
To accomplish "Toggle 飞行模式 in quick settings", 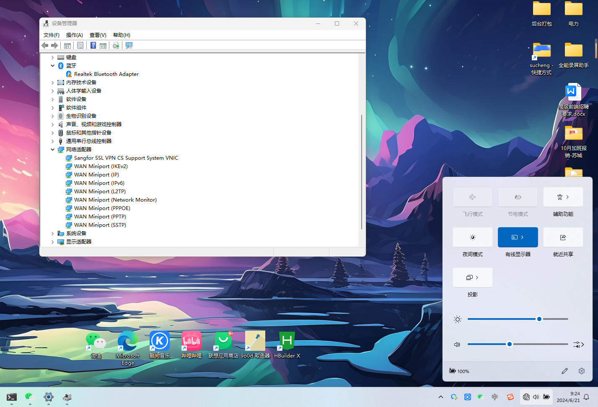I will 473,197.
